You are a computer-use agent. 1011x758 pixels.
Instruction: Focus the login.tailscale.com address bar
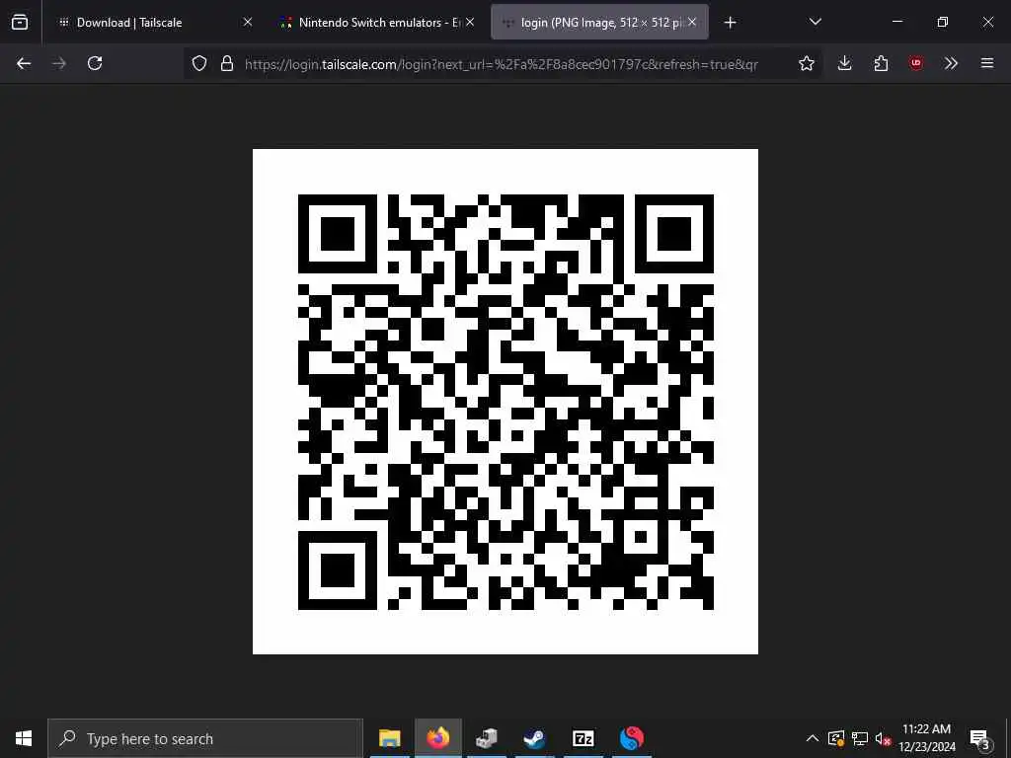point(502,64)
